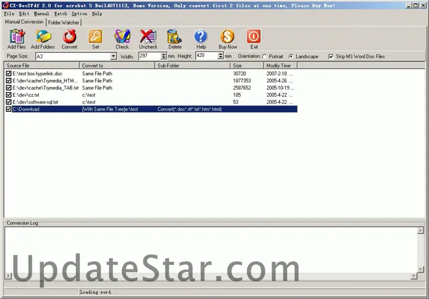Decrease Height with the down spinner arrow
Image resolution: width=429 pixels, height=299 pixels.
[x=221, y=57]
